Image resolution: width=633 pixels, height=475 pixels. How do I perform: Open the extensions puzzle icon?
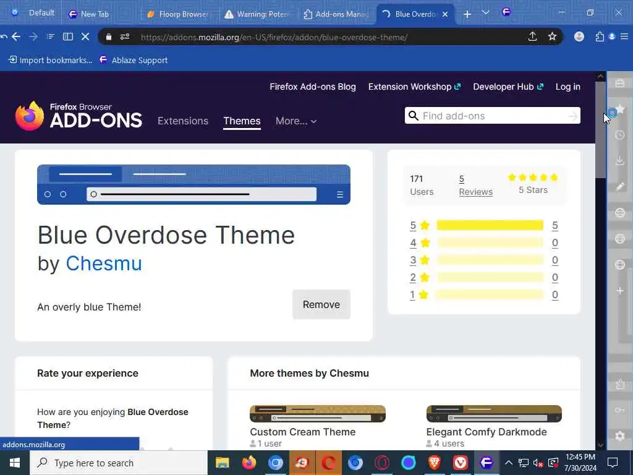[x=600, y=36]
